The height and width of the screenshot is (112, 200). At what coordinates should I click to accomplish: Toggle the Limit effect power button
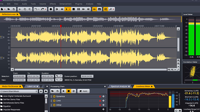[x=54, y=101]
